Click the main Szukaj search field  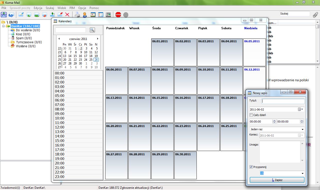tap(294, 14)
